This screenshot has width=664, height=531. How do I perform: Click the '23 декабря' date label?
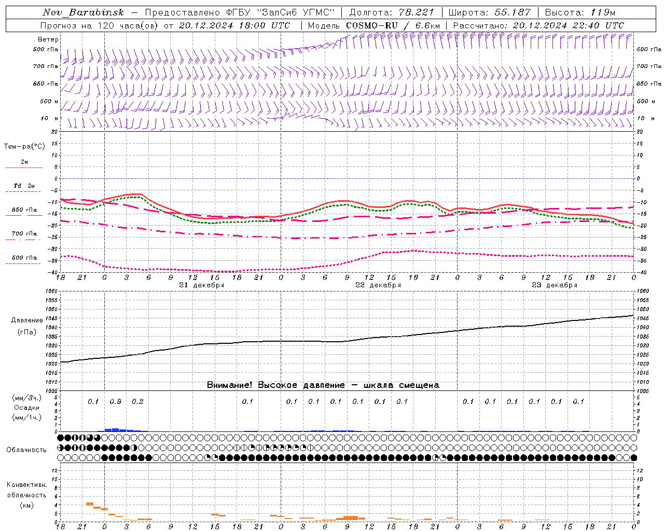click(555, 285)
